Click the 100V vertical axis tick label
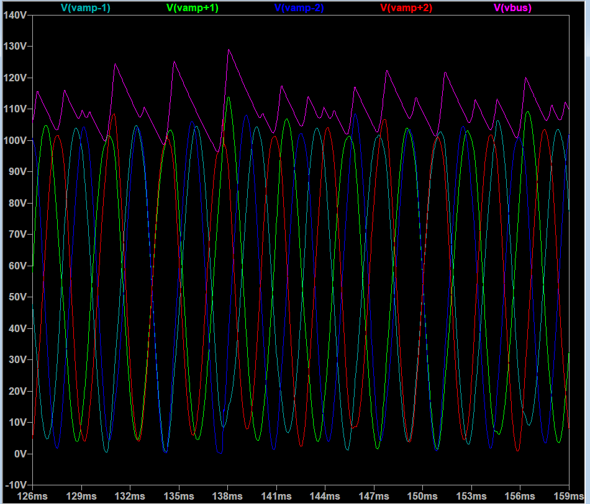 (15, 140)
